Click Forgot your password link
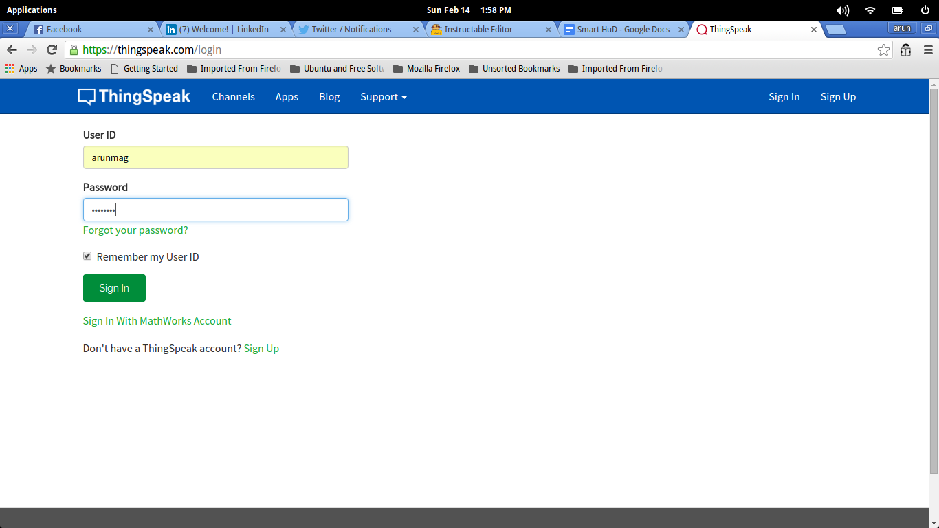 pos(135,230)
